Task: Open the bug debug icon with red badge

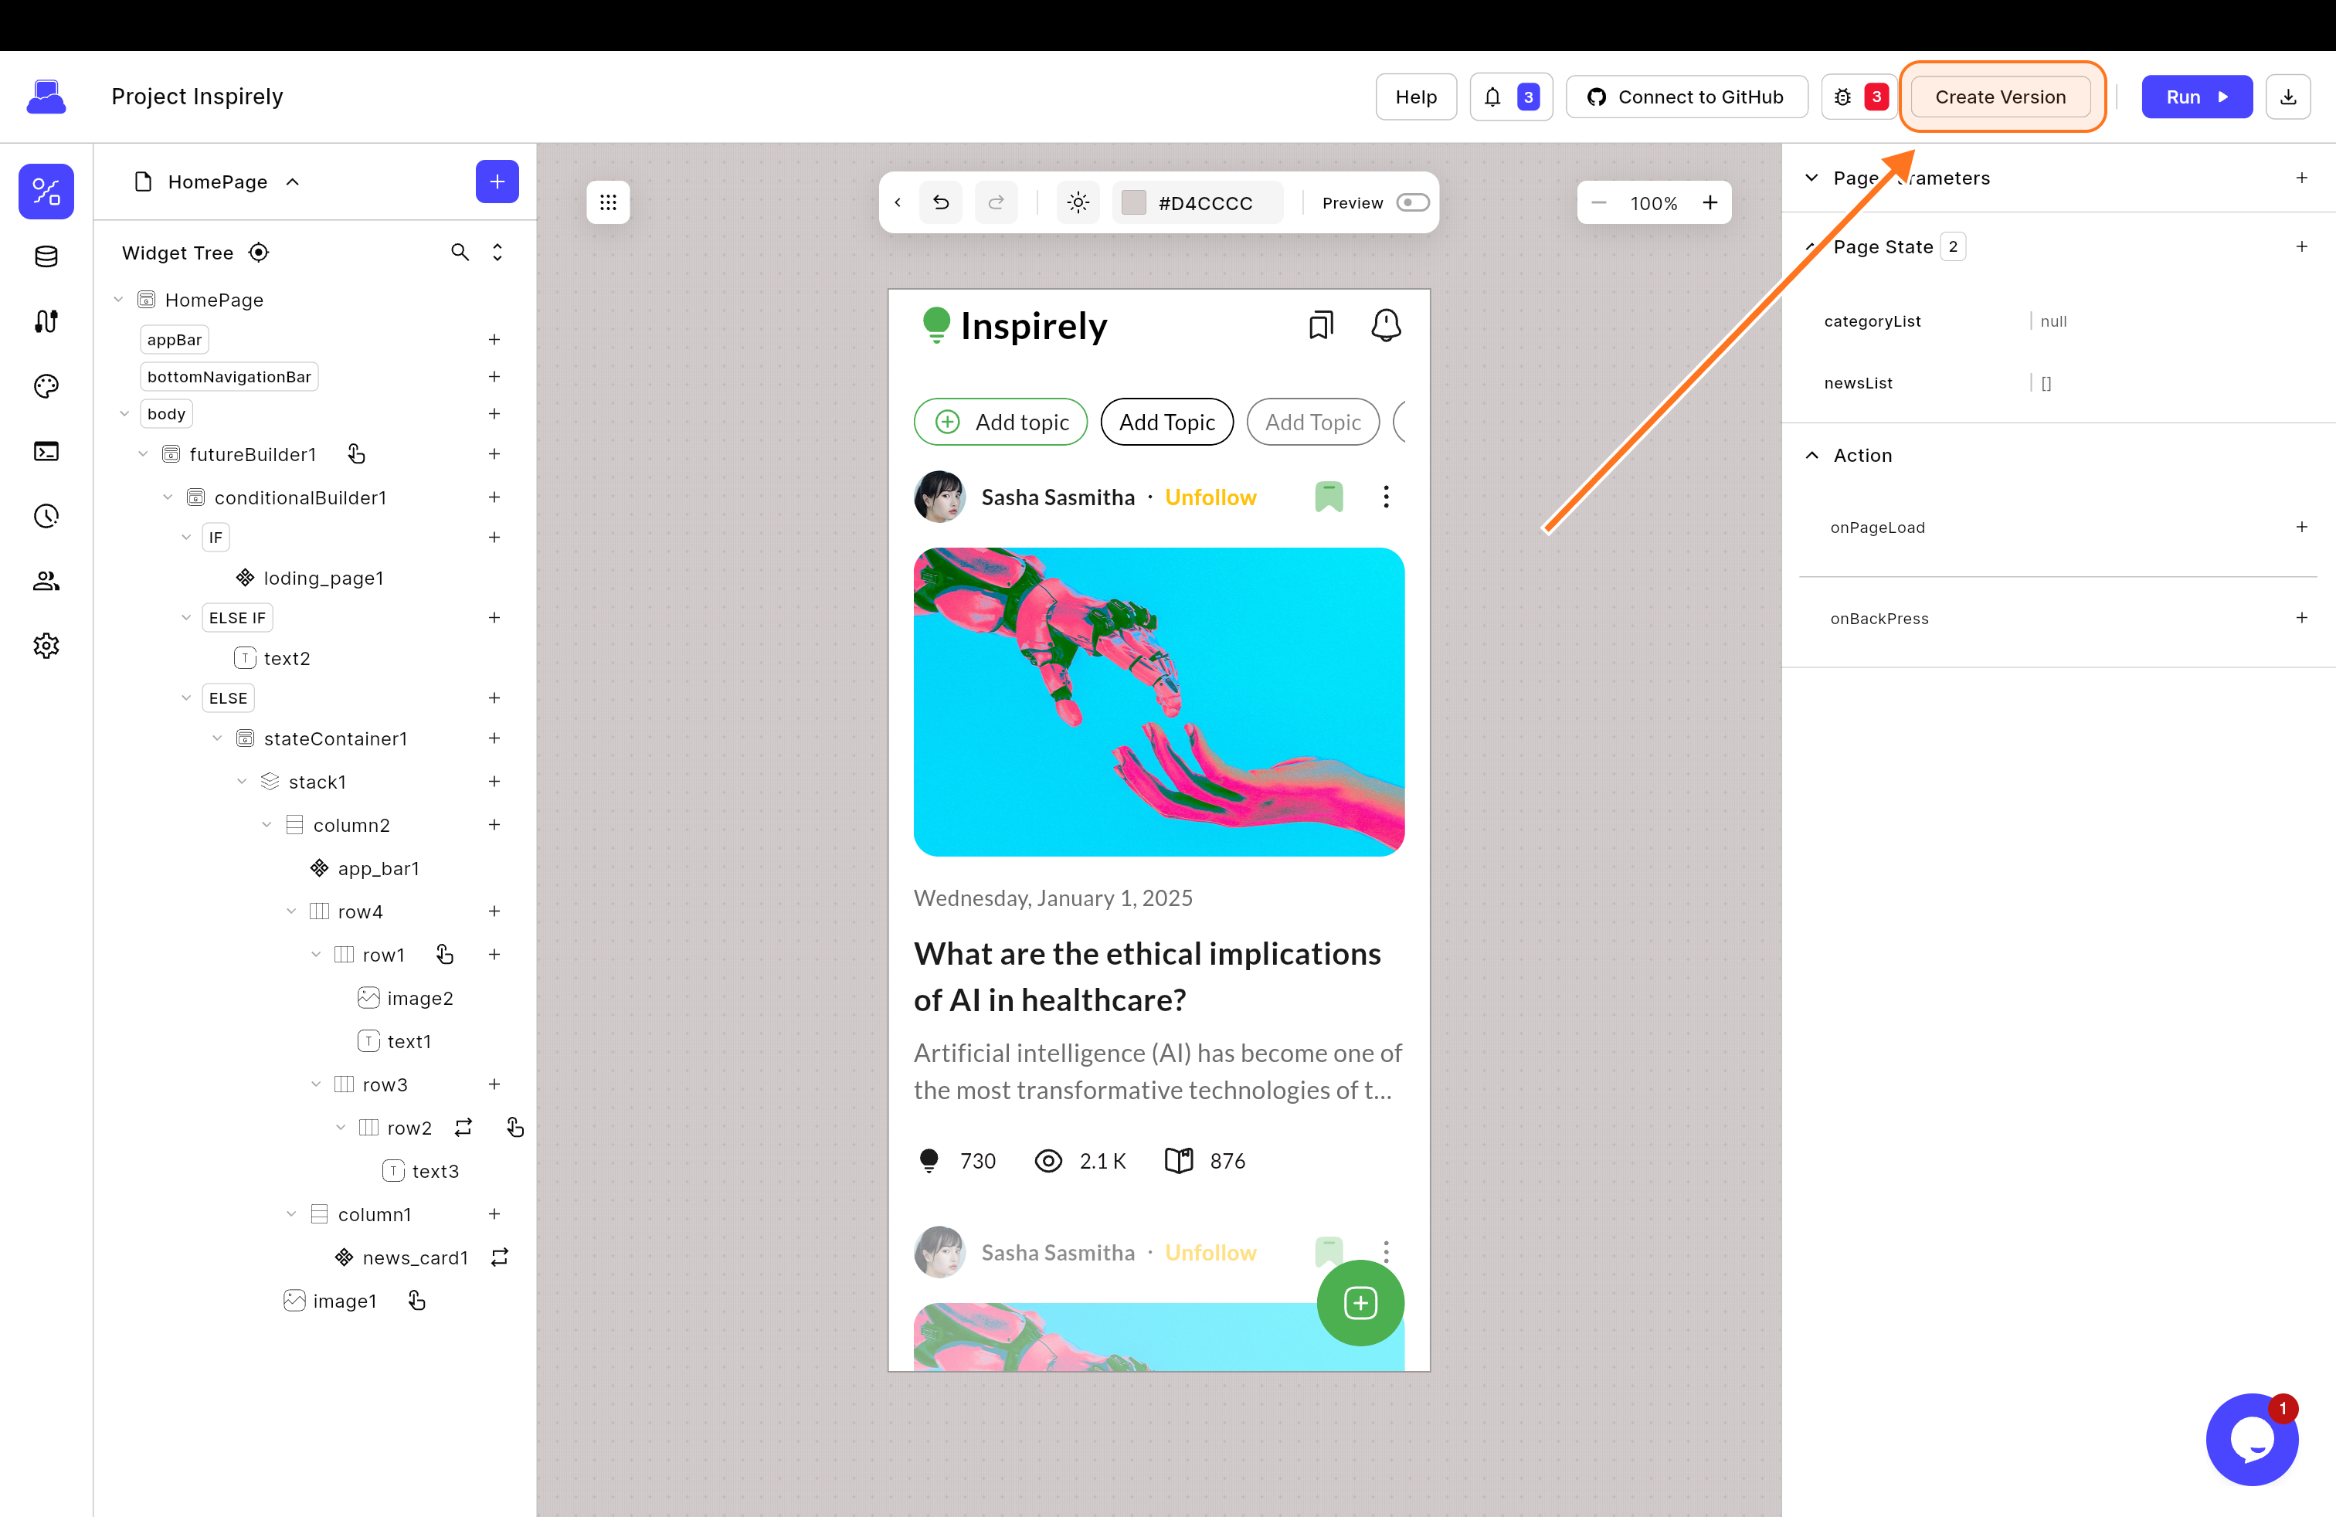Action: tap(1844, 97)
